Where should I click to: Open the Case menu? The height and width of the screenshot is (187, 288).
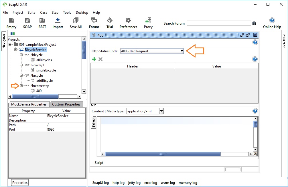coord(44,13)
